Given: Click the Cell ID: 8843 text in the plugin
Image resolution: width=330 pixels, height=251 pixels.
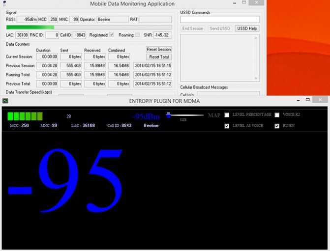Looking at the screenshot, I should [120, 126].
